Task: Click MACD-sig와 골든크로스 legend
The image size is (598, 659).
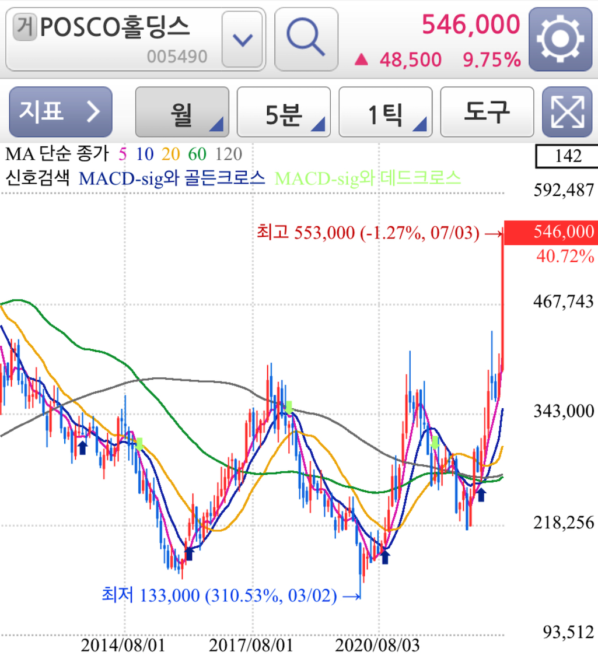Action: tap(172, 178)
